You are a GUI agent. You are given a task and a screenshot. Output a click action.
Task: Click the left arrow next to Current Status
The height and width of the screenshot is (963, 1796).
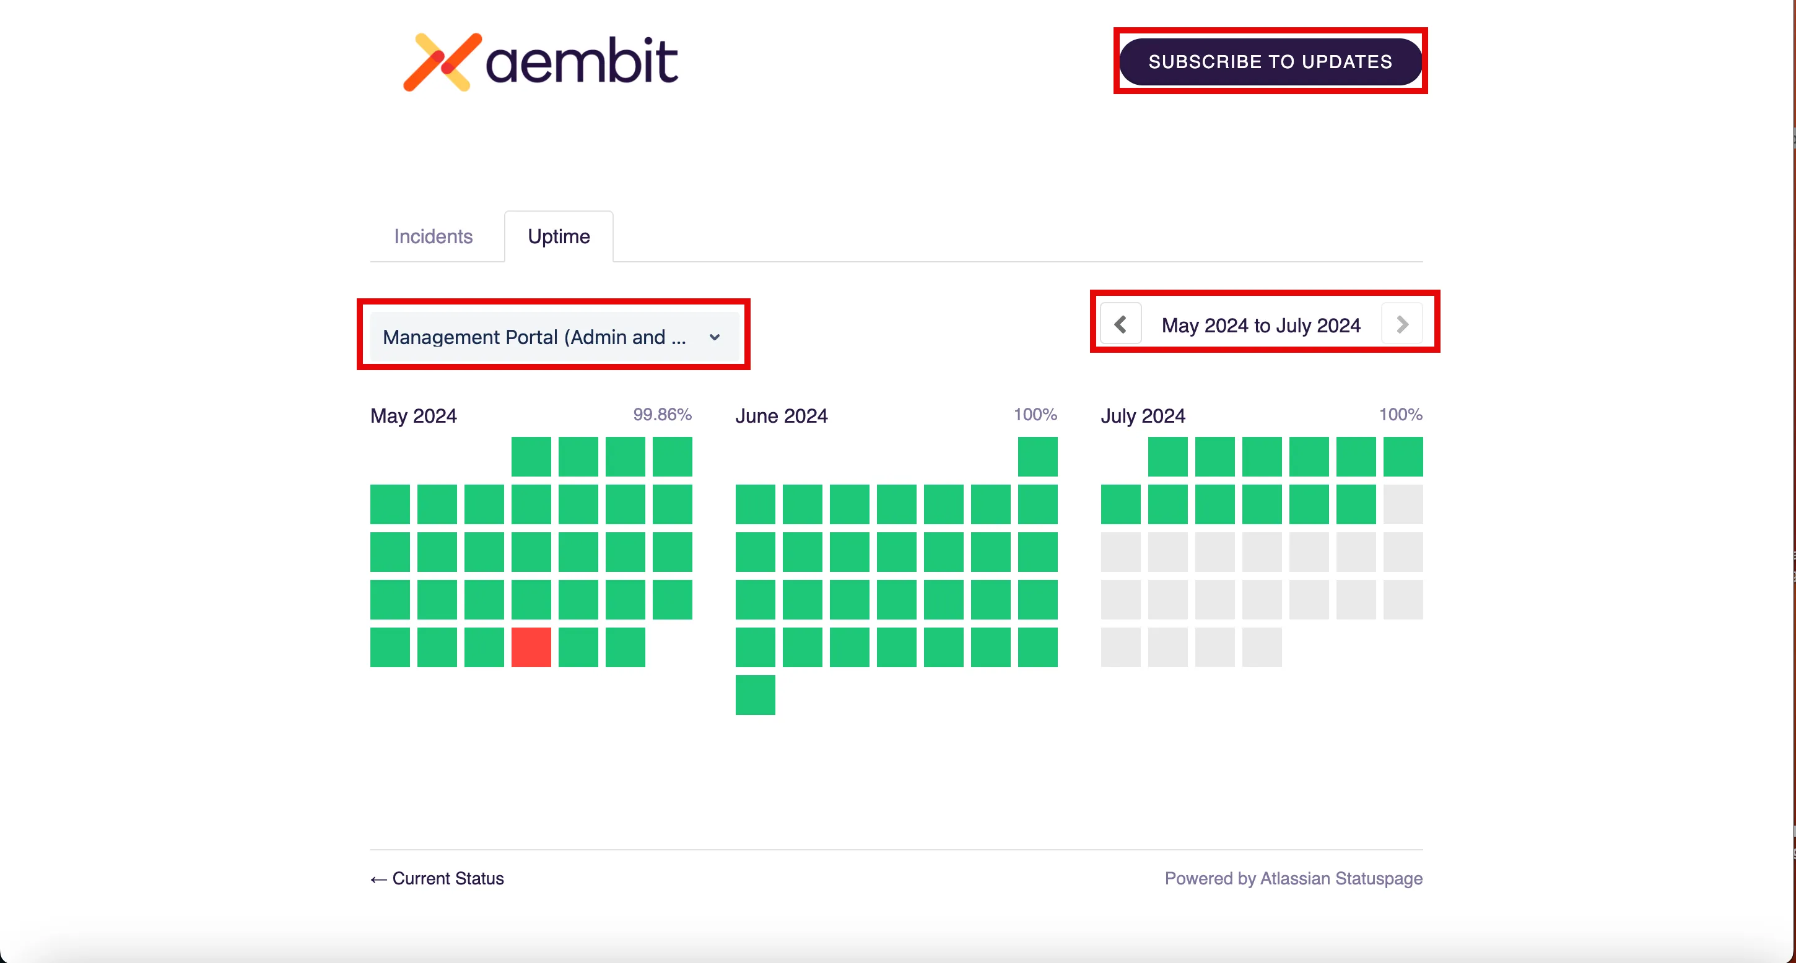tap(377, 879)
